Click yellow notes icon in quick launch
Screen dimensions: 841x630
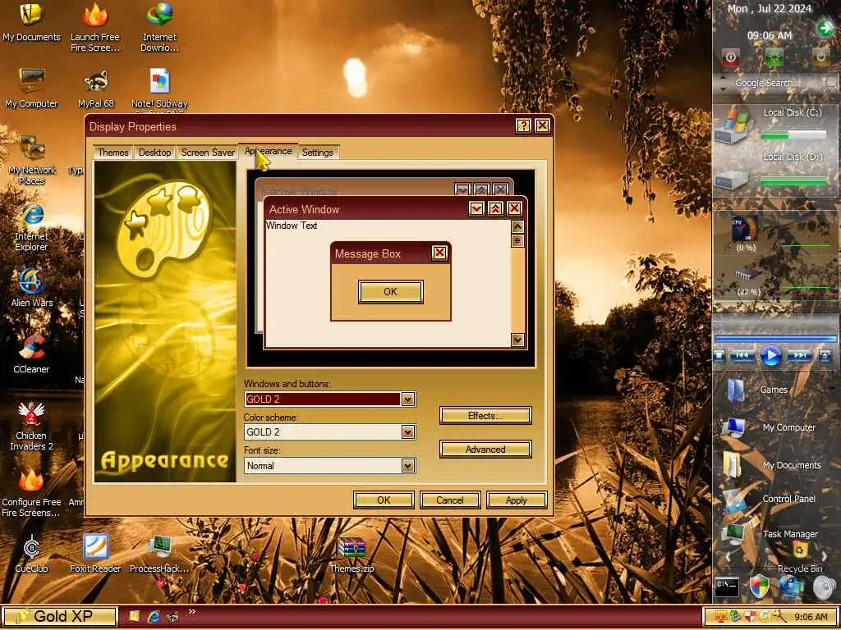[x=134, y=617]
